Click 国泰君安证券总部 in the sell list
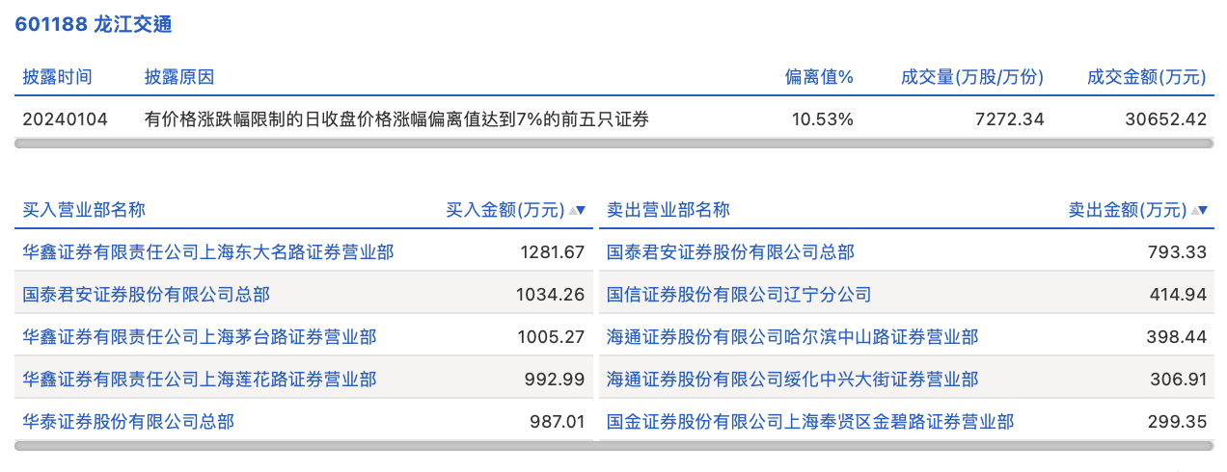Image resolution: width=1227 pixels, height=472 pixels. click(x=730, y=252)
